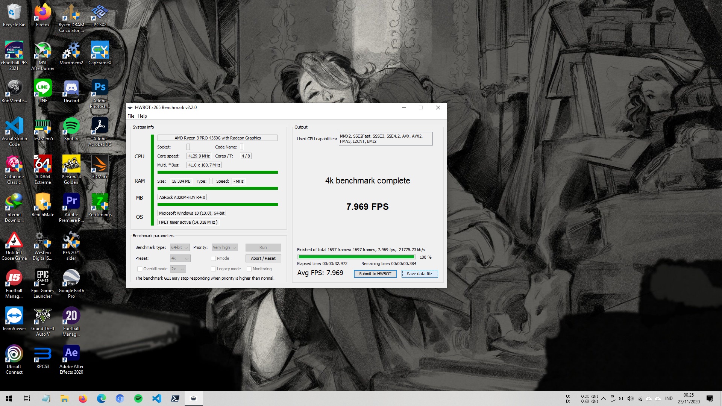The image size is (722, 406).
Task: Open File Explorer from the taskbar
Action: pyautogui.click(x=64, y=399)
